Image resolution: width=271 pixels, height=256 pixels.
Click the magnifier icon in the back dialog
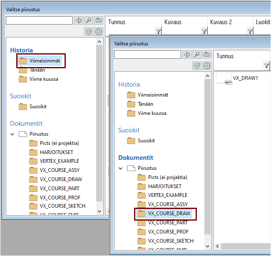tap(89, 20)
